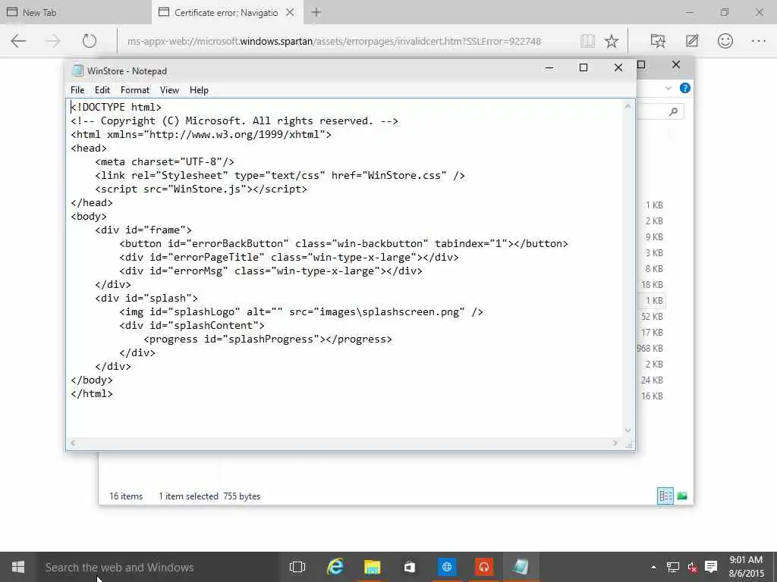Screen dimensions: 777x582
Task: Click File Explorer search magnifier
Action: tap(673, 112)
